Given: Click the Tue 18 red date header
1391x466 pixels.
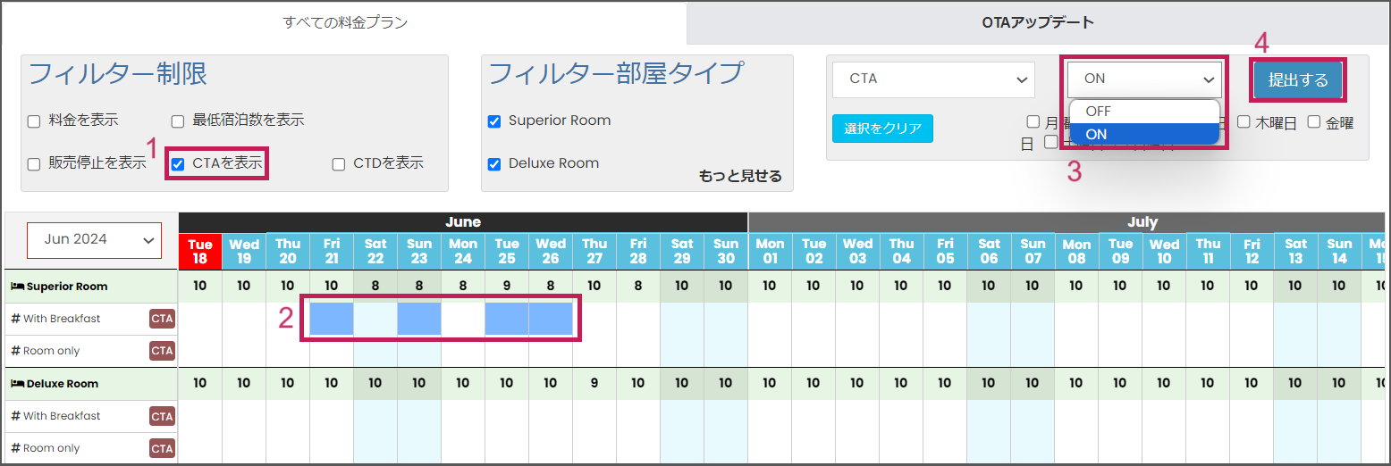Looking at the screenshot, I should click(x=200, y=252).
